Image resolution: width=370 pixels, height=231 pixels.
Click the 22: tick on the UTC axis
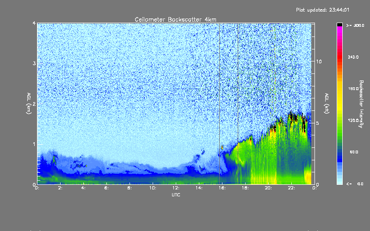(x=291, y=188)
